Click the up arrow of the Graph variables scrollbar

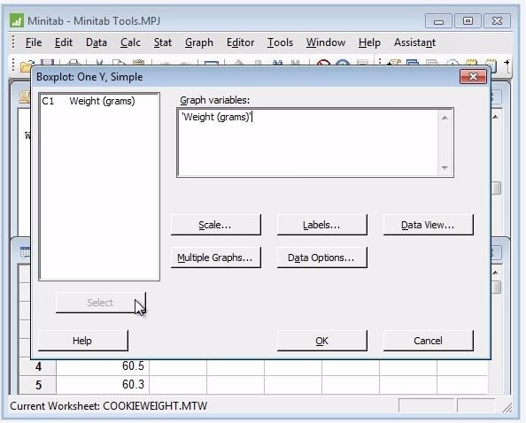pyautogui.click(x=445, y=118)
